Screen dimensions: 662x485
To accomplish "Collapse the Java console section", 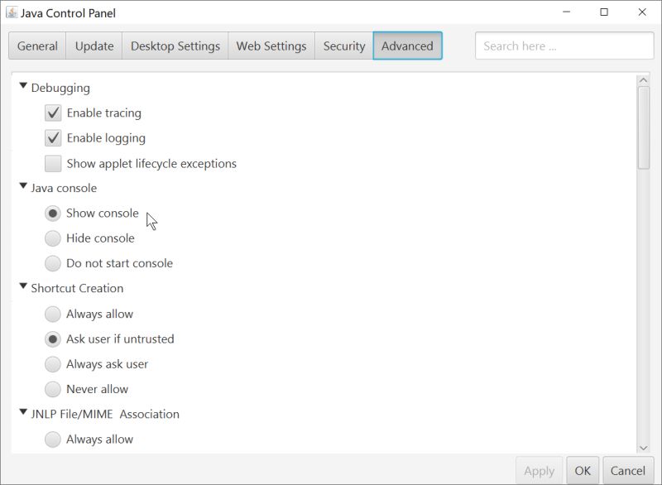I will [x=23, y=185].
